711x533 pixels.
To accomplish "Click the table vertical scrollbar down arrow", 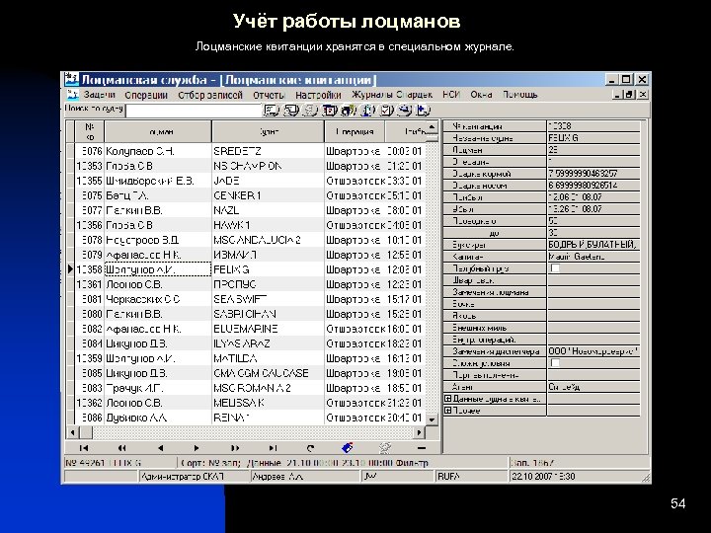I will click(x=433, y=419).
